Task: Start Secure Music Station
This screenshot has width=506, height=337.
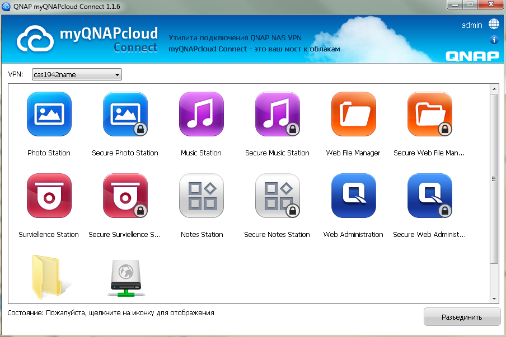Action: (x=278, y=114)
